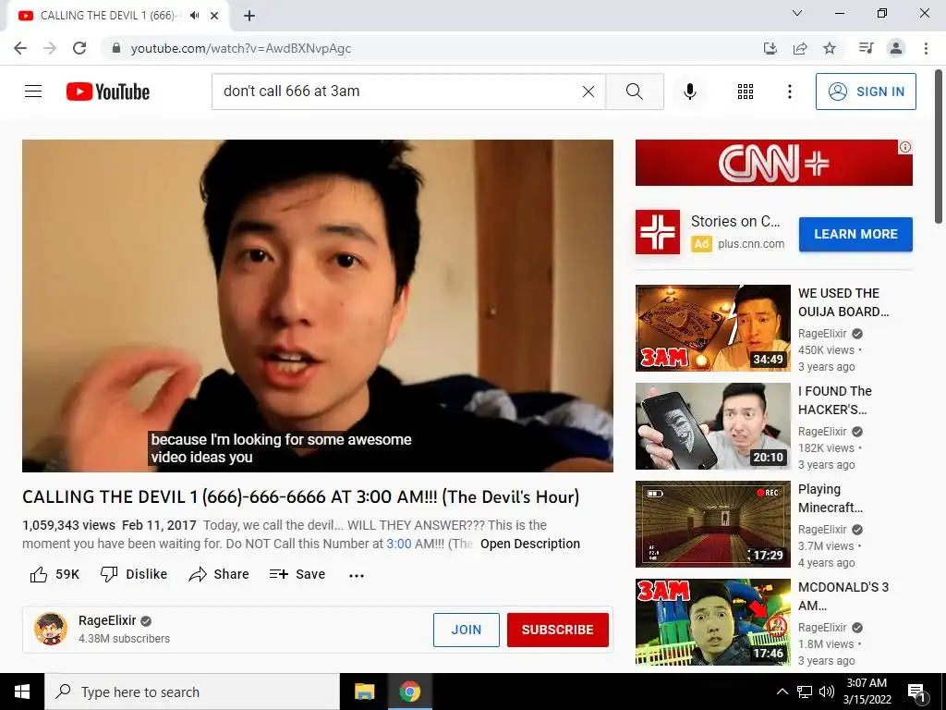Click the video player to pause
This screenshot has height=710, width=946.
coord(318,305)
